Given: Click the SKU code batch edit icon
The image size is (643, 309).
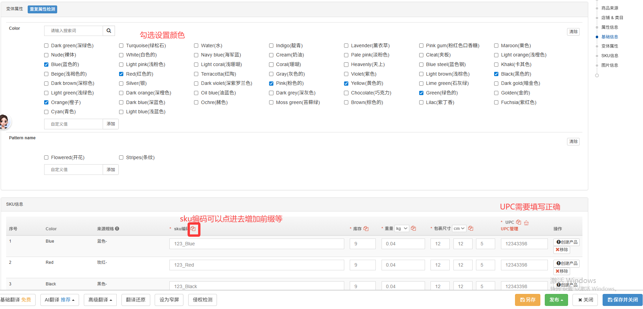Looking at the screenshot, I should point(193,229).
